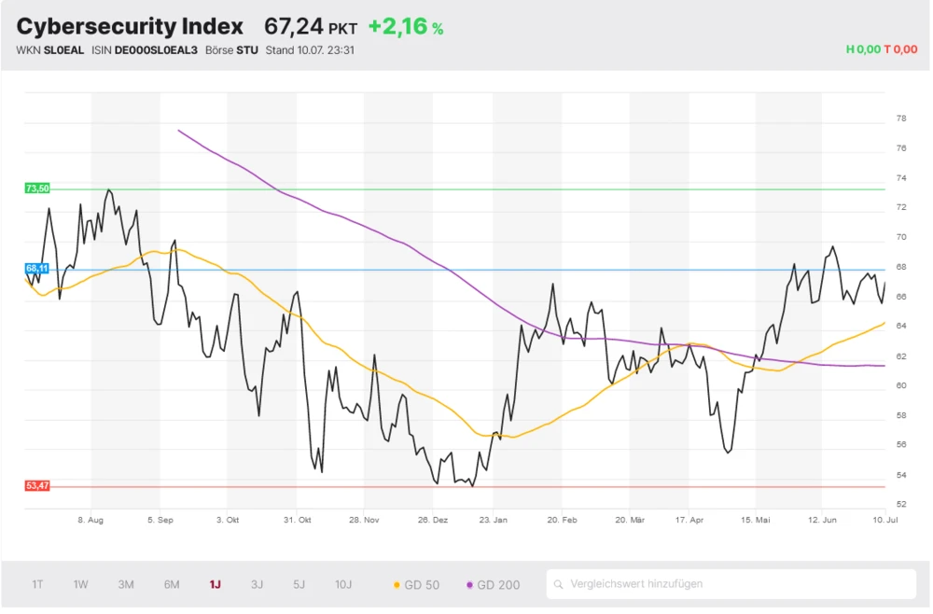The width and height of the screenshot is (933, 614).
Task: Click the Cybersecurity Index title
Action: pyautogui.click(x=130, y=26)
